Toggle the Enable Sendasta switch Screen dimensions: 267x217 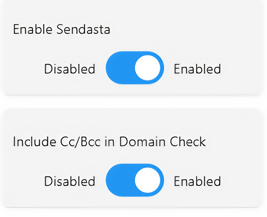(135, 68)
